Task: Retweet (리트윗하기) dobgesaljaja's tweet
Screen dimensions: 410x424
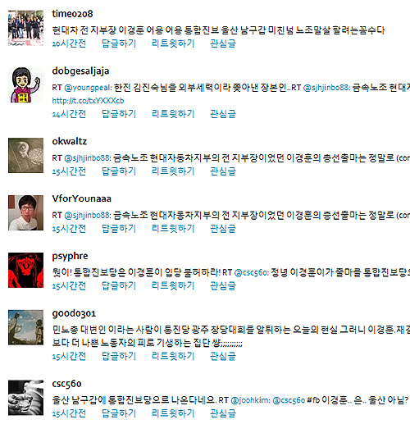Action: (173, 114)
